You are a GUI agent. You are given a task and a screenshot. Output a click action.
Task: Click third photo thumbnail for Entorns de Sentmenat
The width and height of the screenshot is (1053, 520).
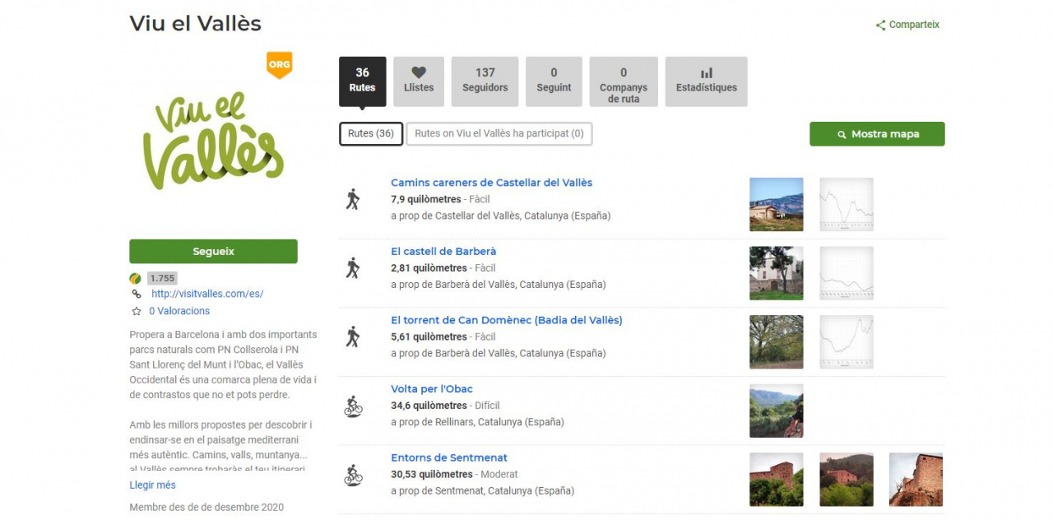(x=916, y=480)
